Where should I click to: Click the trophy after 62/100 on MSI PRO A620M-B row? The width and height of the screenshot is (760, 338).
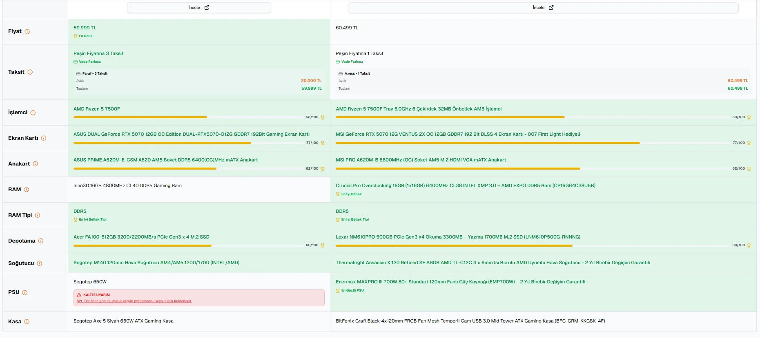(749, 169)
